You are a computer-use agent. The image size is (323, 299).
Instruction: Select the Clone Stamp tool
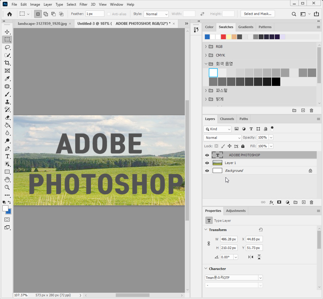(x=7, y=102)
